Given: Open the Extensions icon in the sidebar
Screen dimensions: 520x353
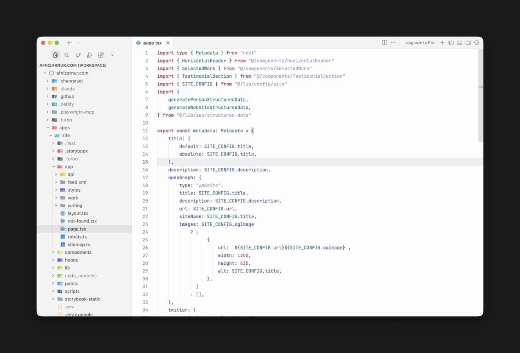Looking at the screenshot, I should (x=101, y=55).
